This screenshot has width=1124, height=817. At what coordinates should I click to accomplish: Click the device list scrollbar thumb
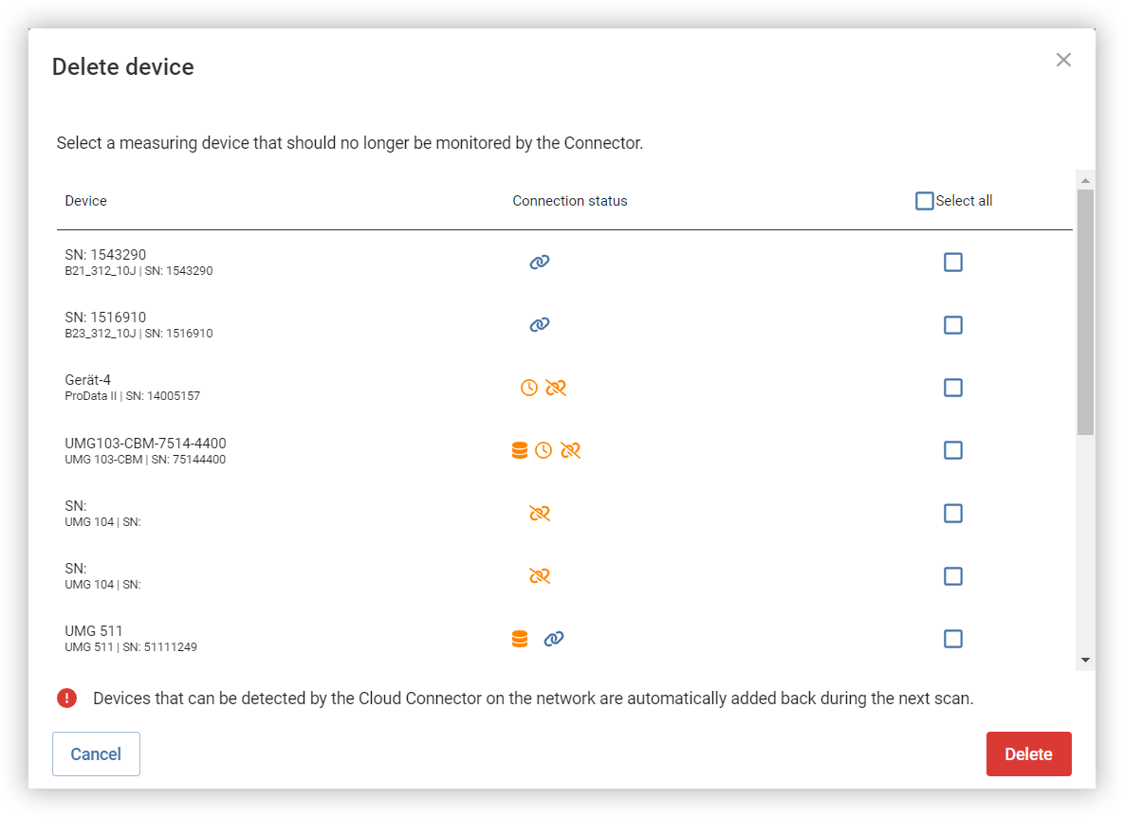click(x=1085, y=312)
